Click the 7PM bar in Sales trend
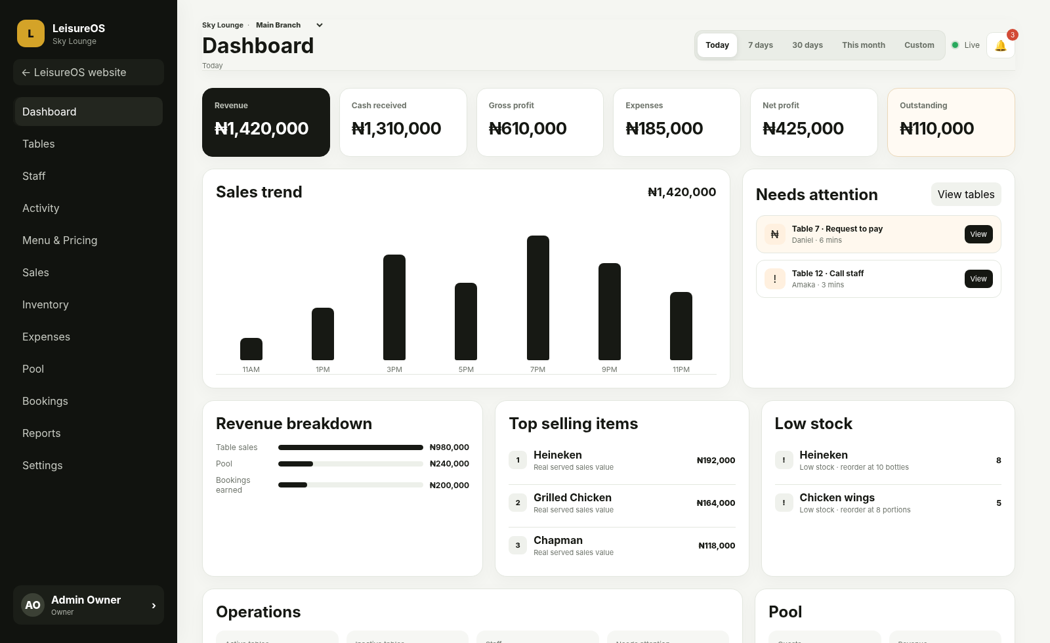Viewport: 1050px width, 643px height. click(538, 298)
